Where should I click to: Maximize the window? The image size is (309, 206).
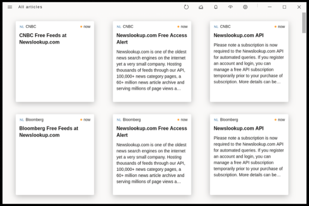coord(284,7)
